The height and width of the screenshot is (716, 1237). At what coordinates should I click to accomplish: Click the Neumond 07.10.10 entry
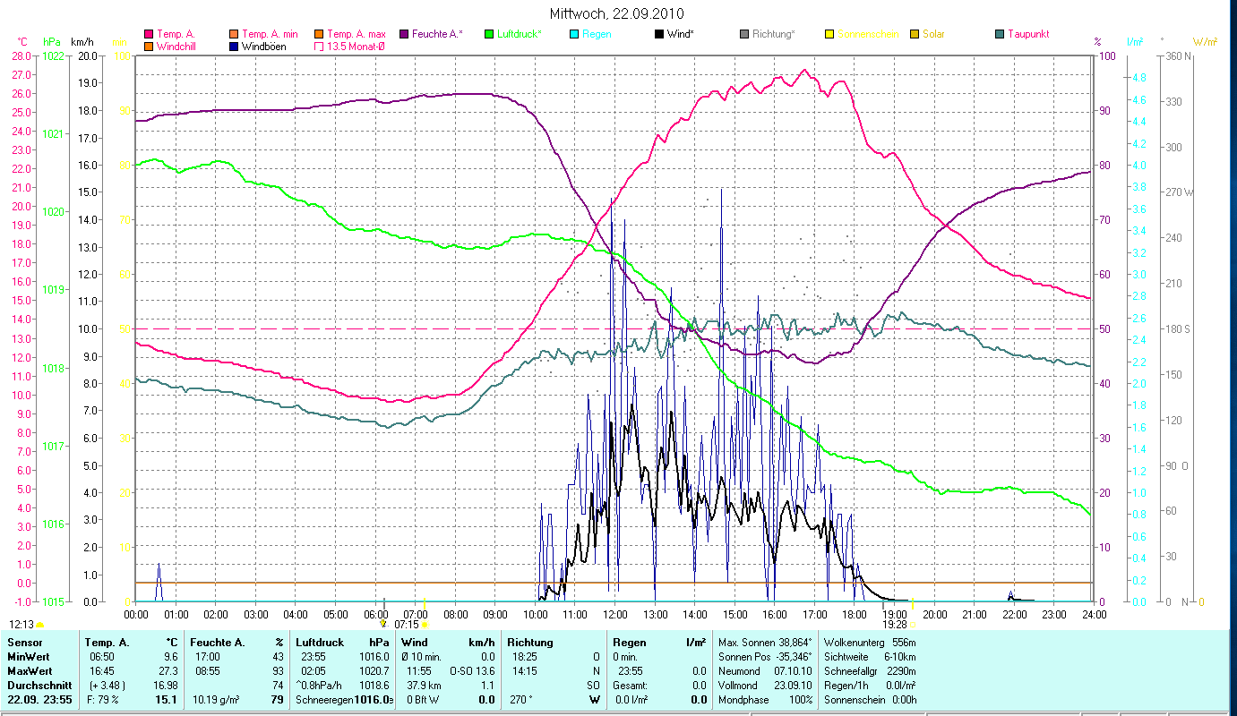[x=766, y=671]
